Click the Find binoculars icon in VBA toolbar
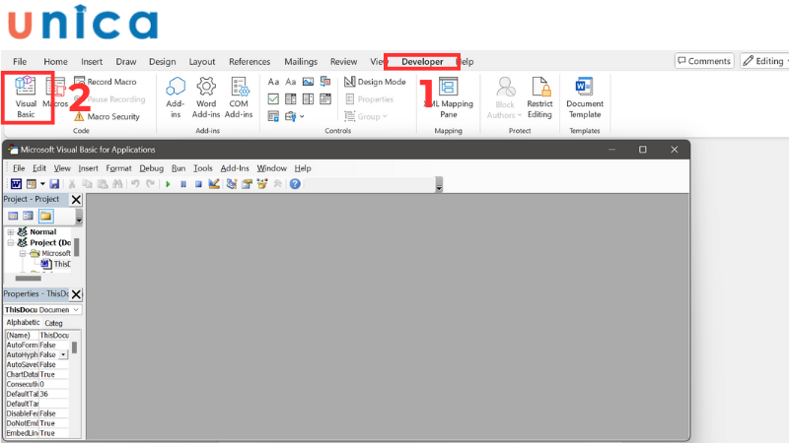Screen dimensions: 789x443 (117, 184)
